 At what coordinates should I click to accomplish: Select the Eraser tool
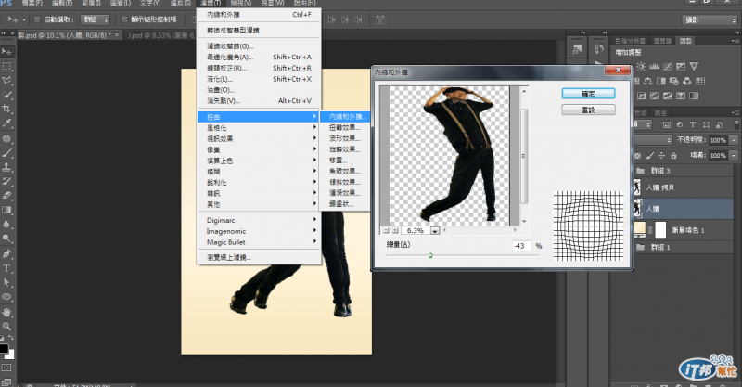pyautogui.click(x=6, y=195)
